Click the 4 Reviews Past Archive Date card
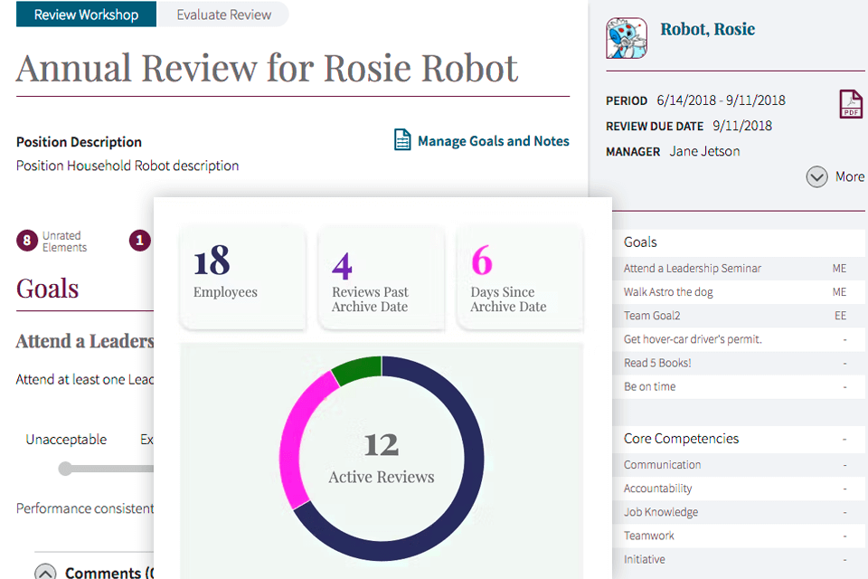This screenshot has height=579, width=868. pyautogui.click(x=381, y=276)
